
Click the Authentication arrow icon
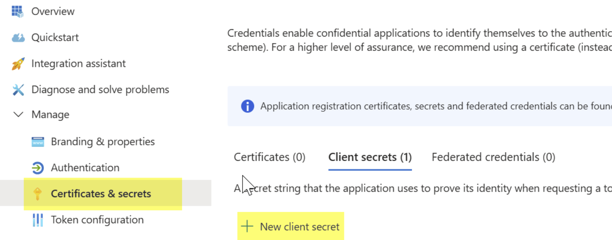pos(38,168)
